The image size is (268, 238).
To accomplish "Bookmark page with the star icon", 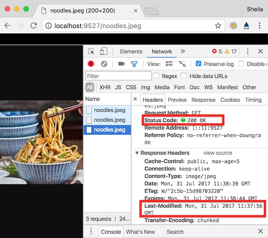I will pyautogui.click(x=218, y=26).
